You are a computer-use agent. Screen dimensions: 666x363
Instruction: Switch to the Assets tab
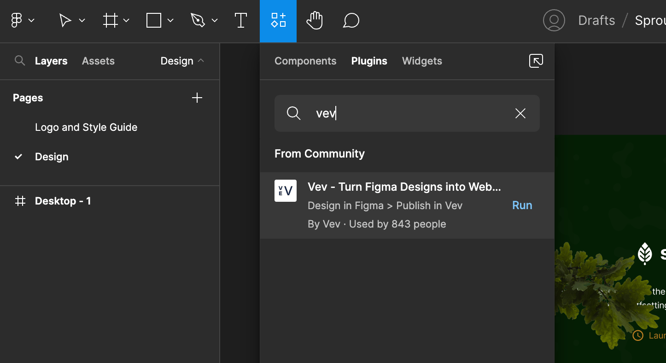pyautogui.click(x=98, y=61)
